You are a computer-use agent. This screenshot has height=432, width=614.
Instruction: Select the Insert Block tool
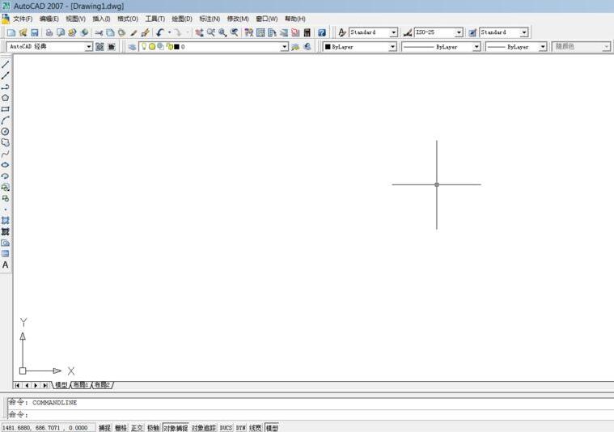(x=6, y=187)
